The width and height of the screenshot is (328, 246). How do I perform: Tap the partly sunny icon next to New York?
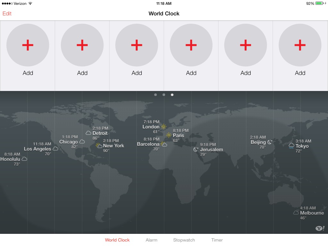point(99,145)
